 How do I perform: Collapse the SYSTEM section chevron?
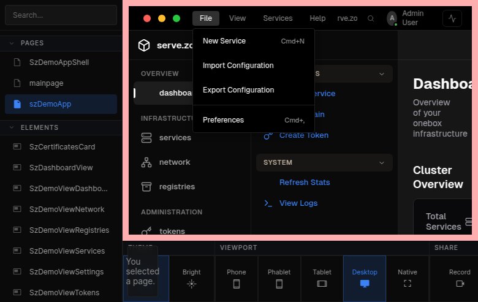(382, 162)
